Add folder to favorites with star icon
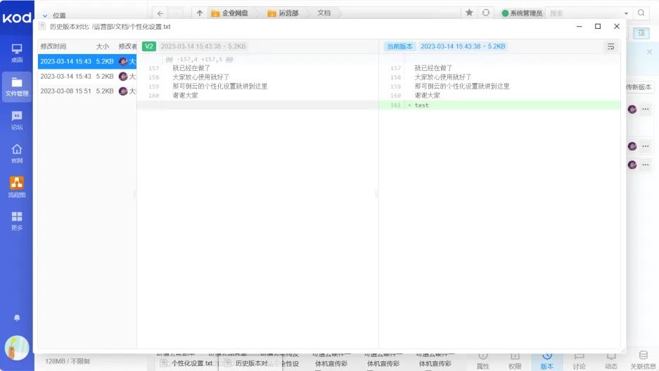Viewport: 659px width, 371px height. [469, 13]
